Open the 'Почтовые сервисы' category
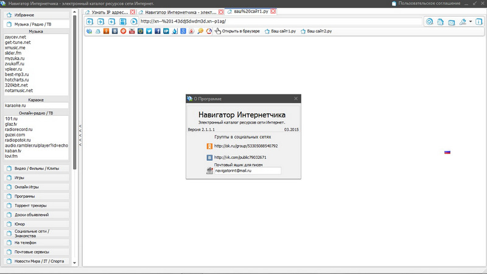Viewport: 487px width, 274px height. point(37,252)
